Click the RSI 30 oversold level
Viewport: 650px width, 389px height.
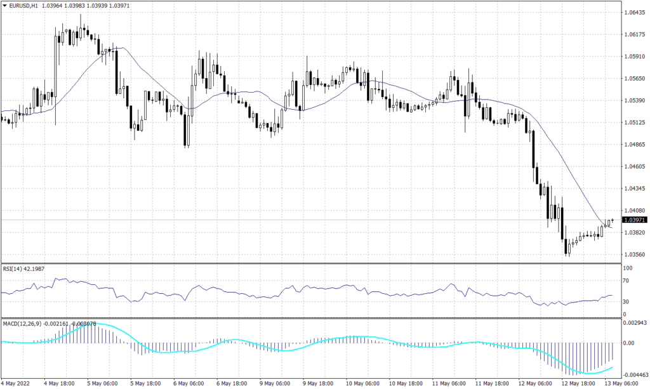(627, 303)
